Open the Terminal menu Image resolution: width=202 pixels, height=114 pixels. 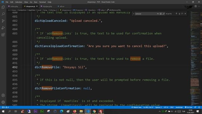click(43, 2)
